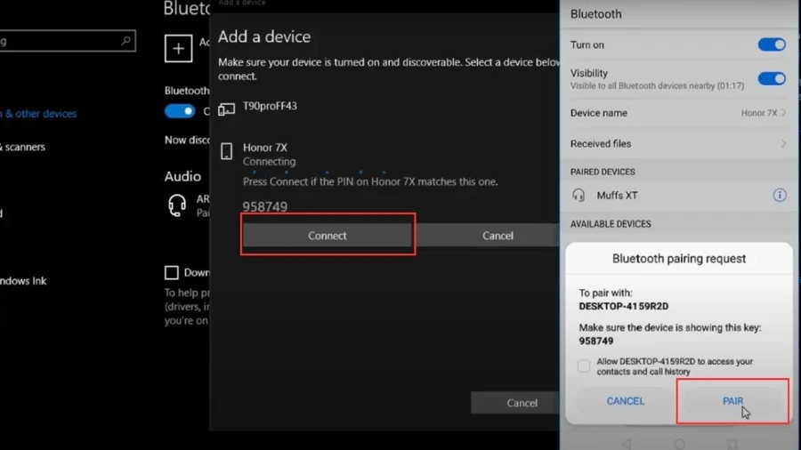Turn off the phone Bluetooth toggle
Screen dimensions: 801x450
772,44
